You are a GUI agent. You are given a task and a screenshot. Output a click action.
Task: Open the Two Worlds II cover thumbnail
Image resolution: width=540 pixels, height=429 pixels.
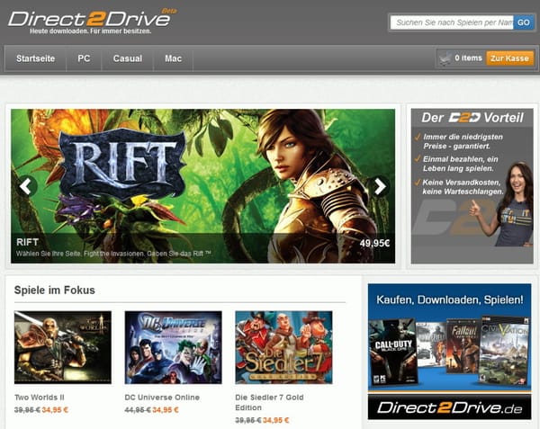point(63,347)
